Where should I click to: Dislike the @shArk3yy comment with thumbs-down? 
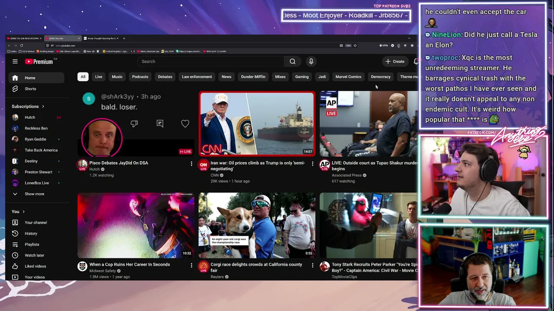pos(134,124)
